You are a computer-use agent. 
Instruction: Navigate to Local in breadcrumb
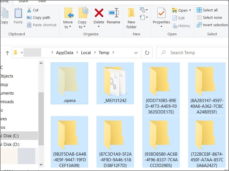click(x=86, y=53)
